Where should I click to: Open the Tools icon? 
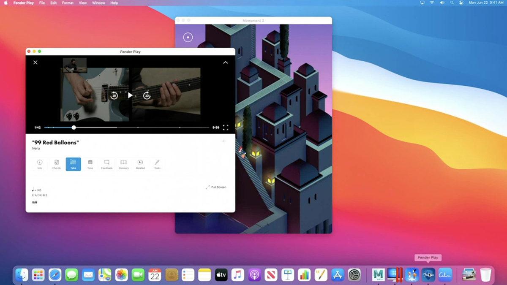click(x=157, y=164)
